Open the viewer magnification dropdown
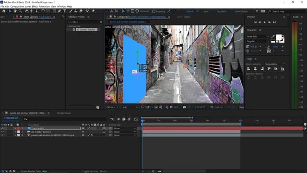The image size is (307, 173). pos(112,107)
